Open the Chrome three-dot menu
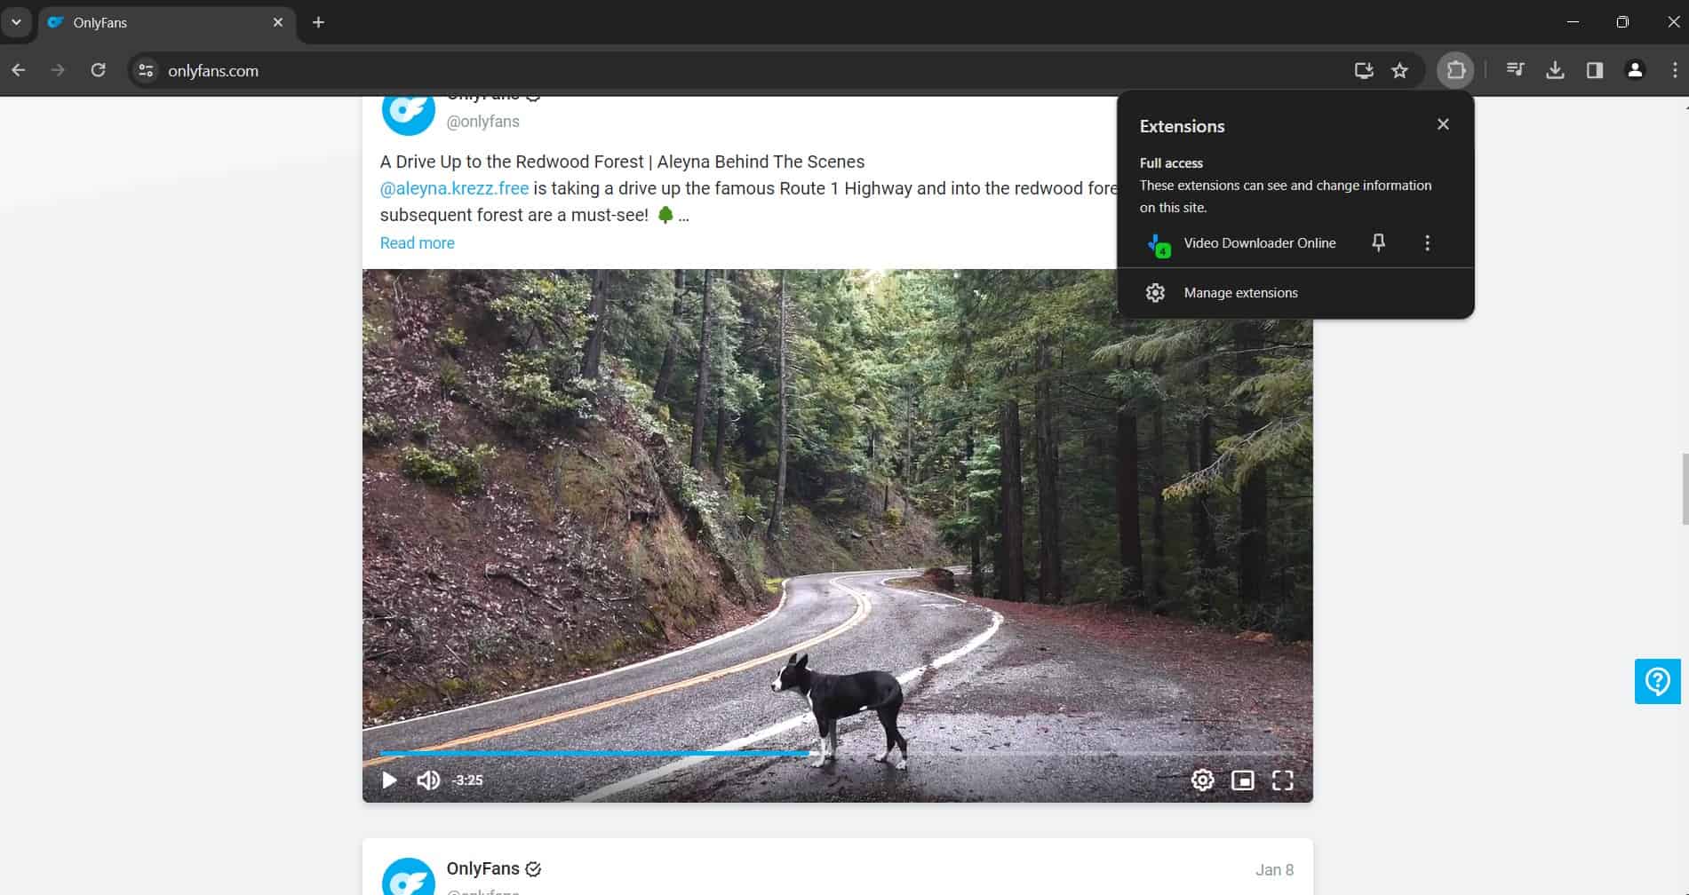Viewport: 1689px width, 895px height. (1674, 70)
